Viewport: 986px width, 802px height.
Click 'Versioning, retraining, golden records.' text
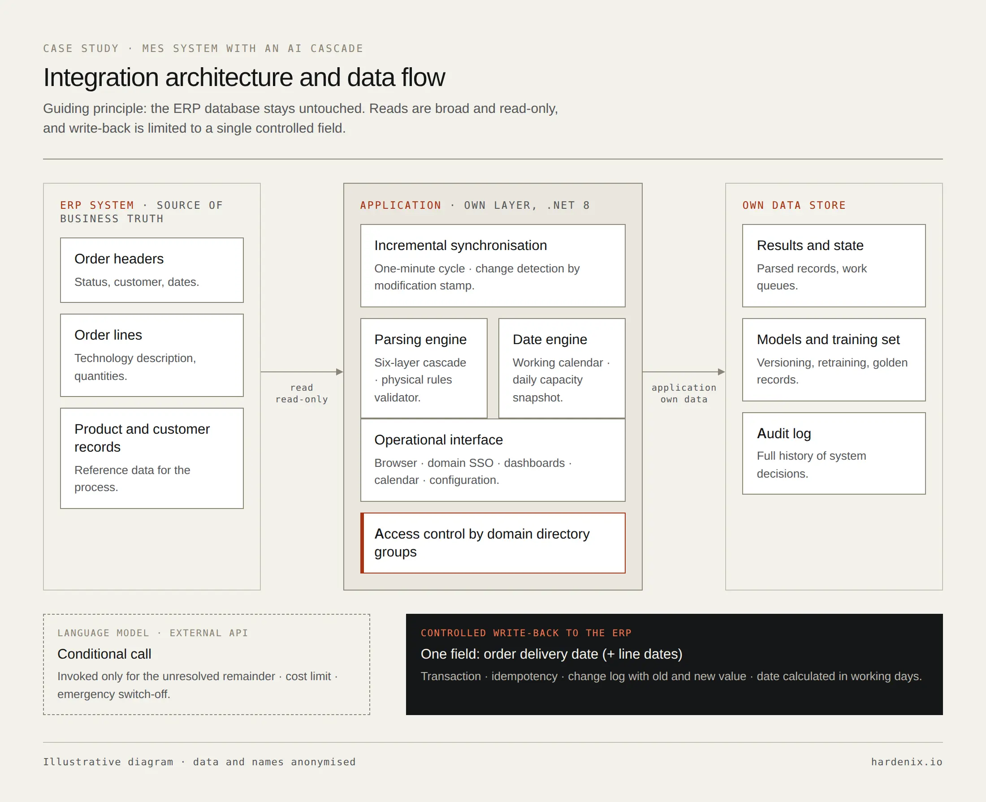tap(832, 371)
